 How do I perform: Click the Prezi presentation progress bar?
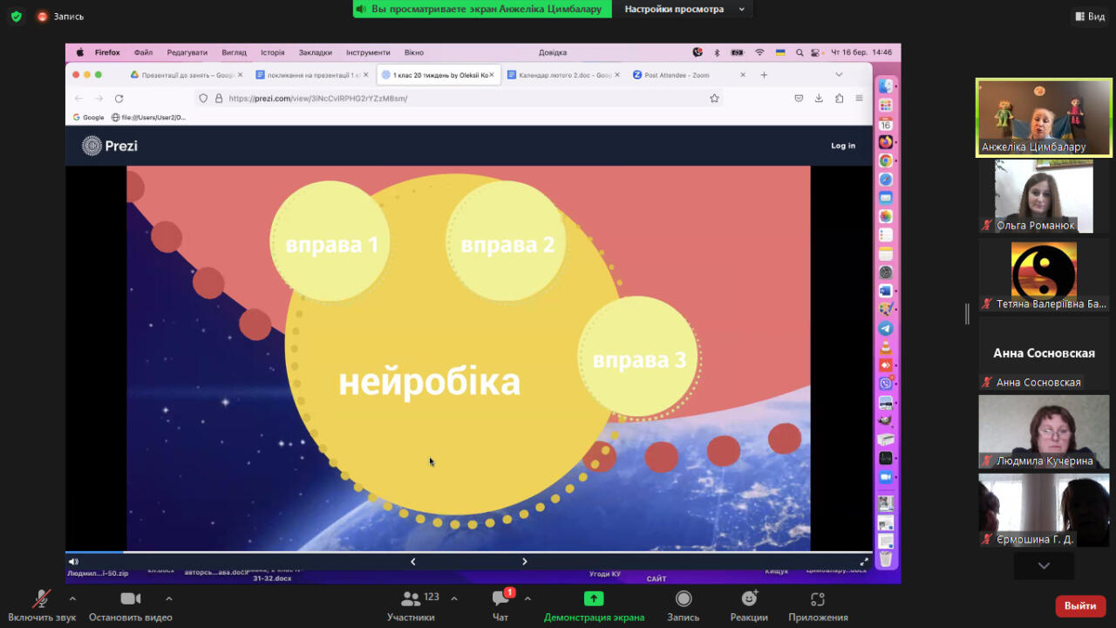pos(469,552)
